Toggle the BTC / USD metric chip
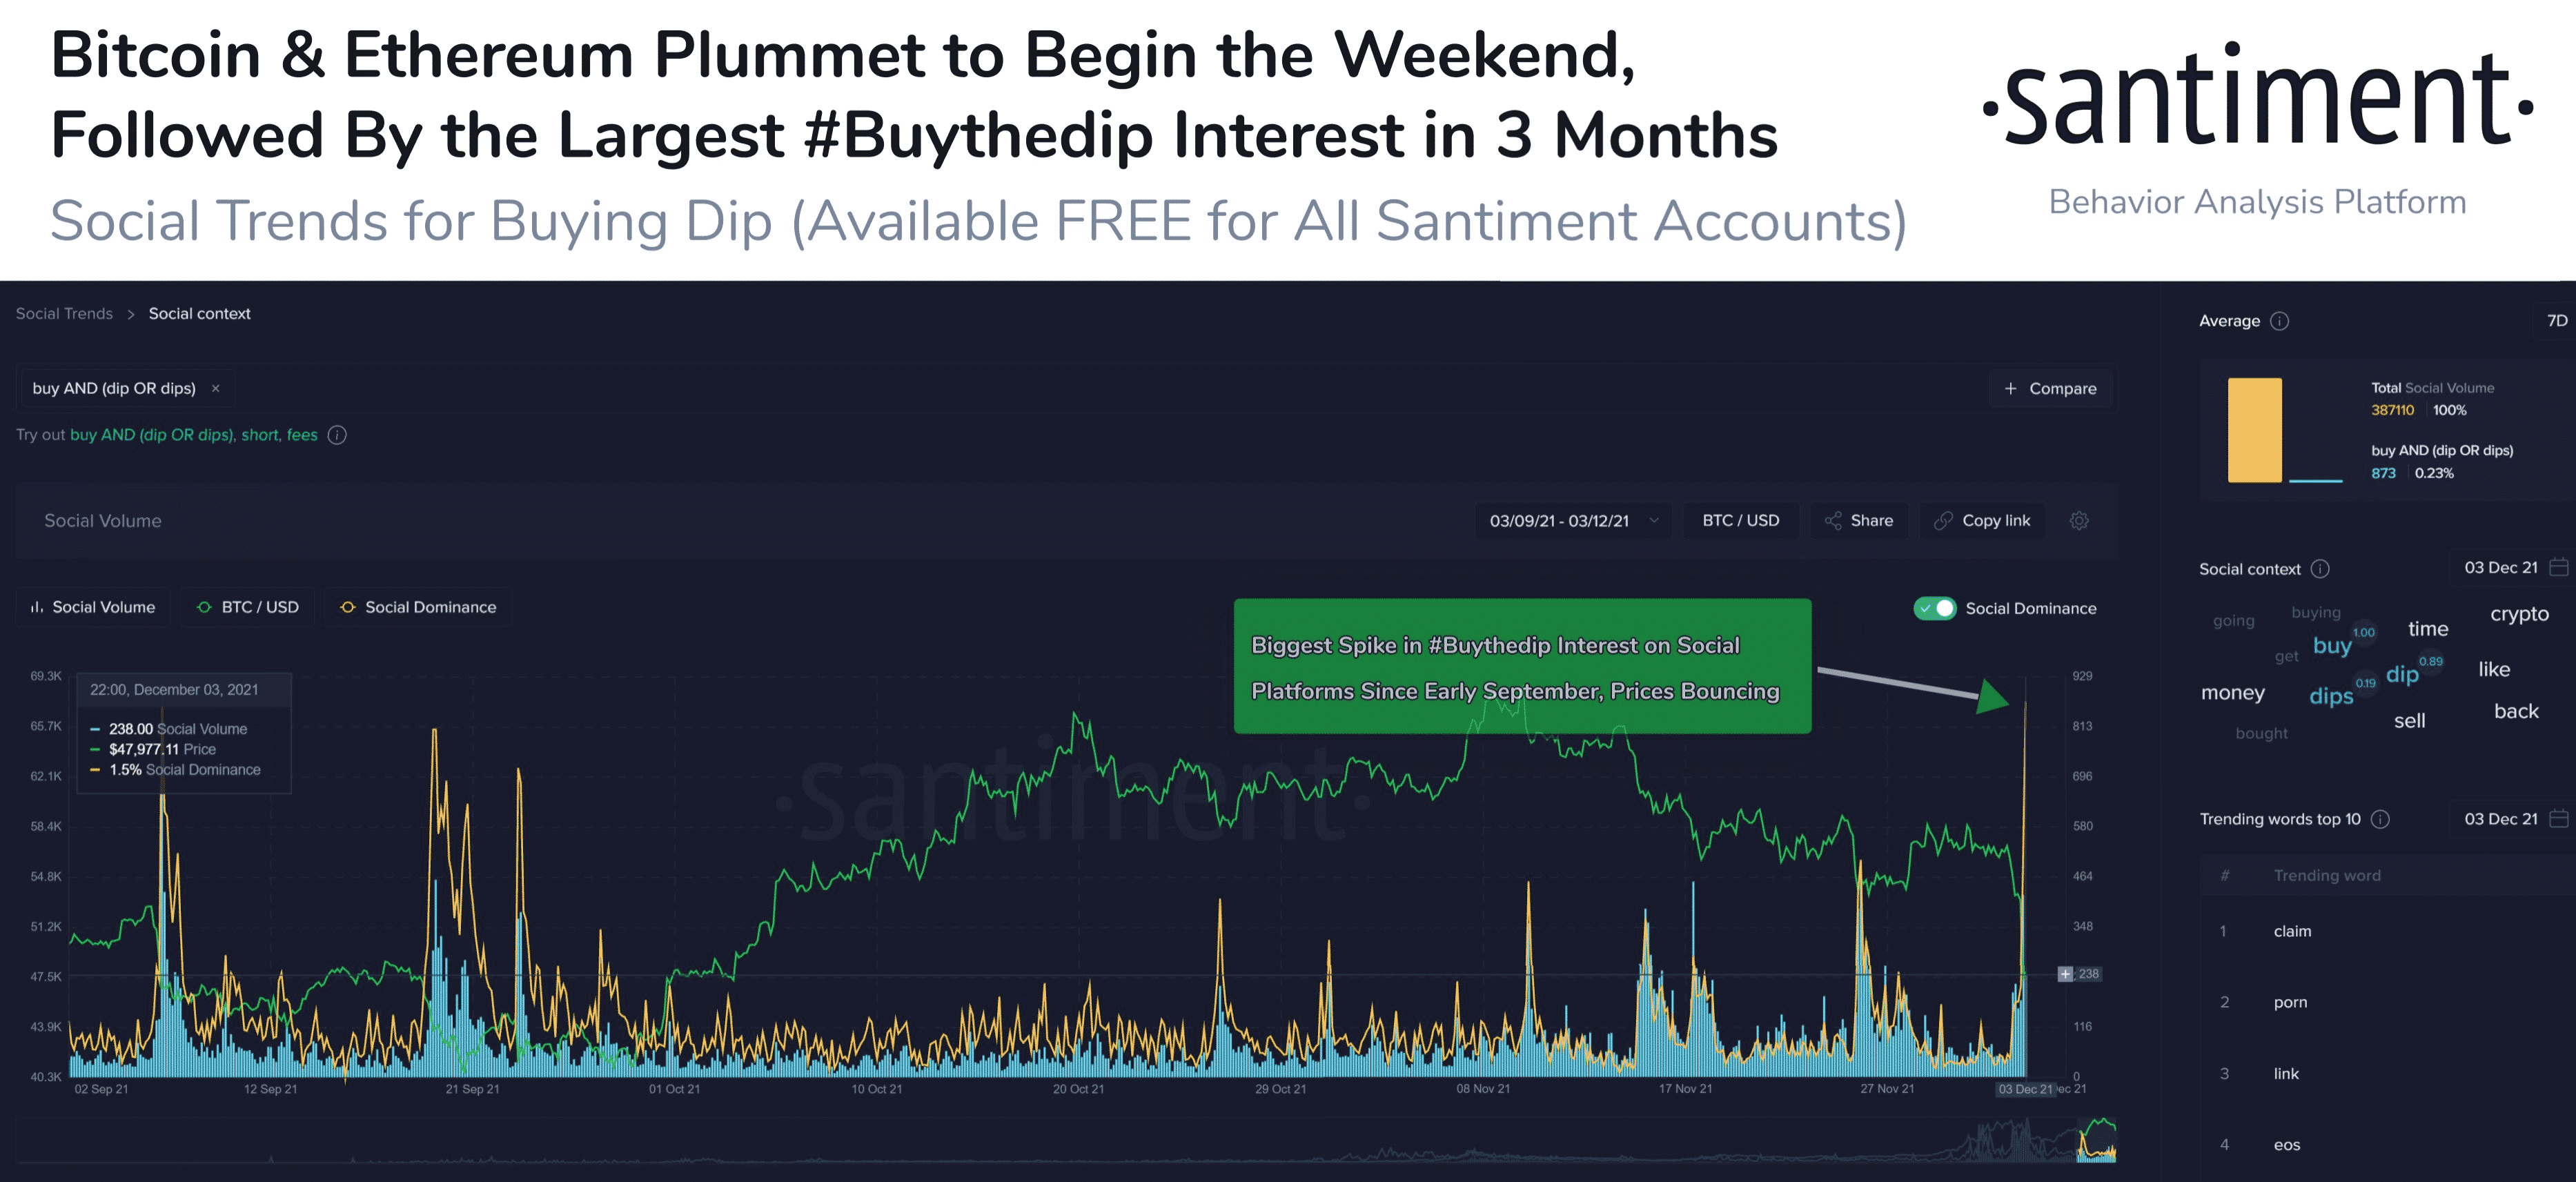 [248, 607]
